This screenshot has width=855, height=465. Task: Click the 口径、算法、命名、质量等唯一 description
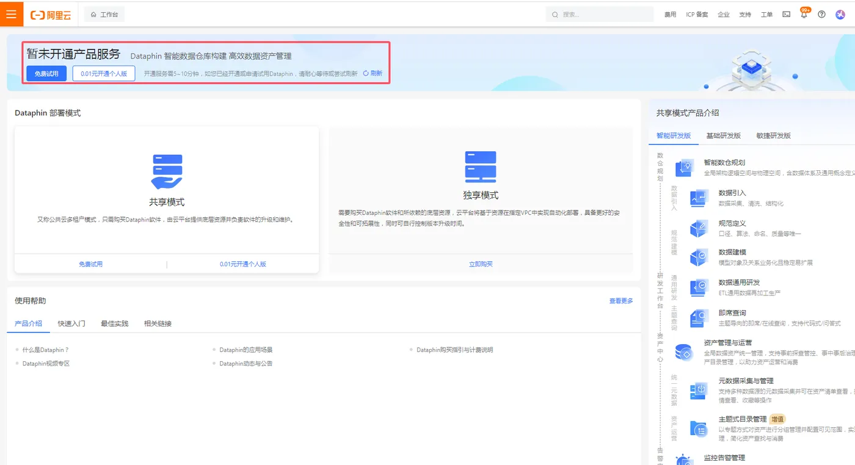tap(760, 234)
